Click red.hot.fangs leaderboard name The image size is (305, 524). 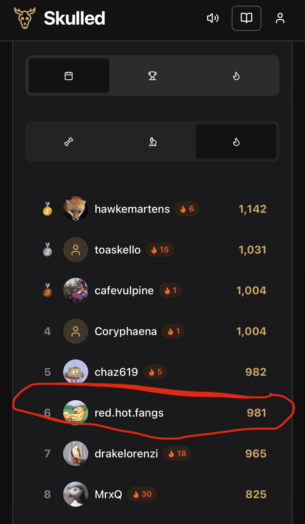[x=129, y=413]
